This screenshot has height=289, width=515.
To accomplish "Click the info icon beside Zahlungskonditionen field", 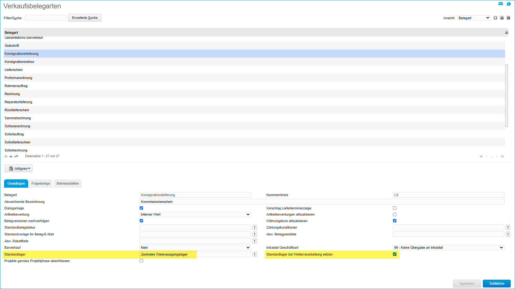I will coord(508,227).
